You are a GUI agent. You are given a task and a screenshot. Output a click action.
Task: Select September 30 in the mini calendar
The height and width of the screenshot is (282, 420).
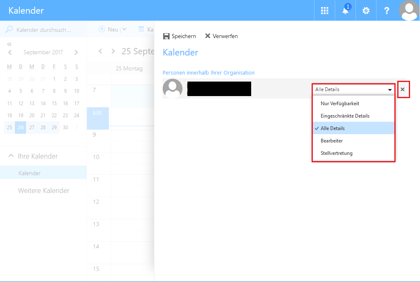tap(65, 128)
